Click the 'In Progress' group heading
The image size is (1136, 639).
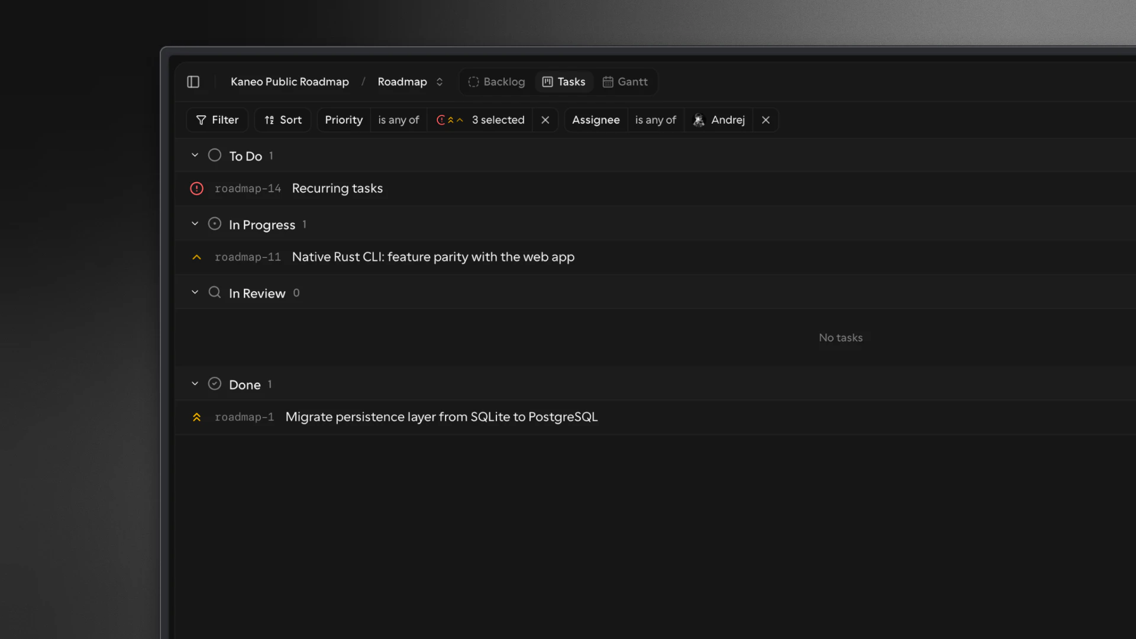[262, 225]
